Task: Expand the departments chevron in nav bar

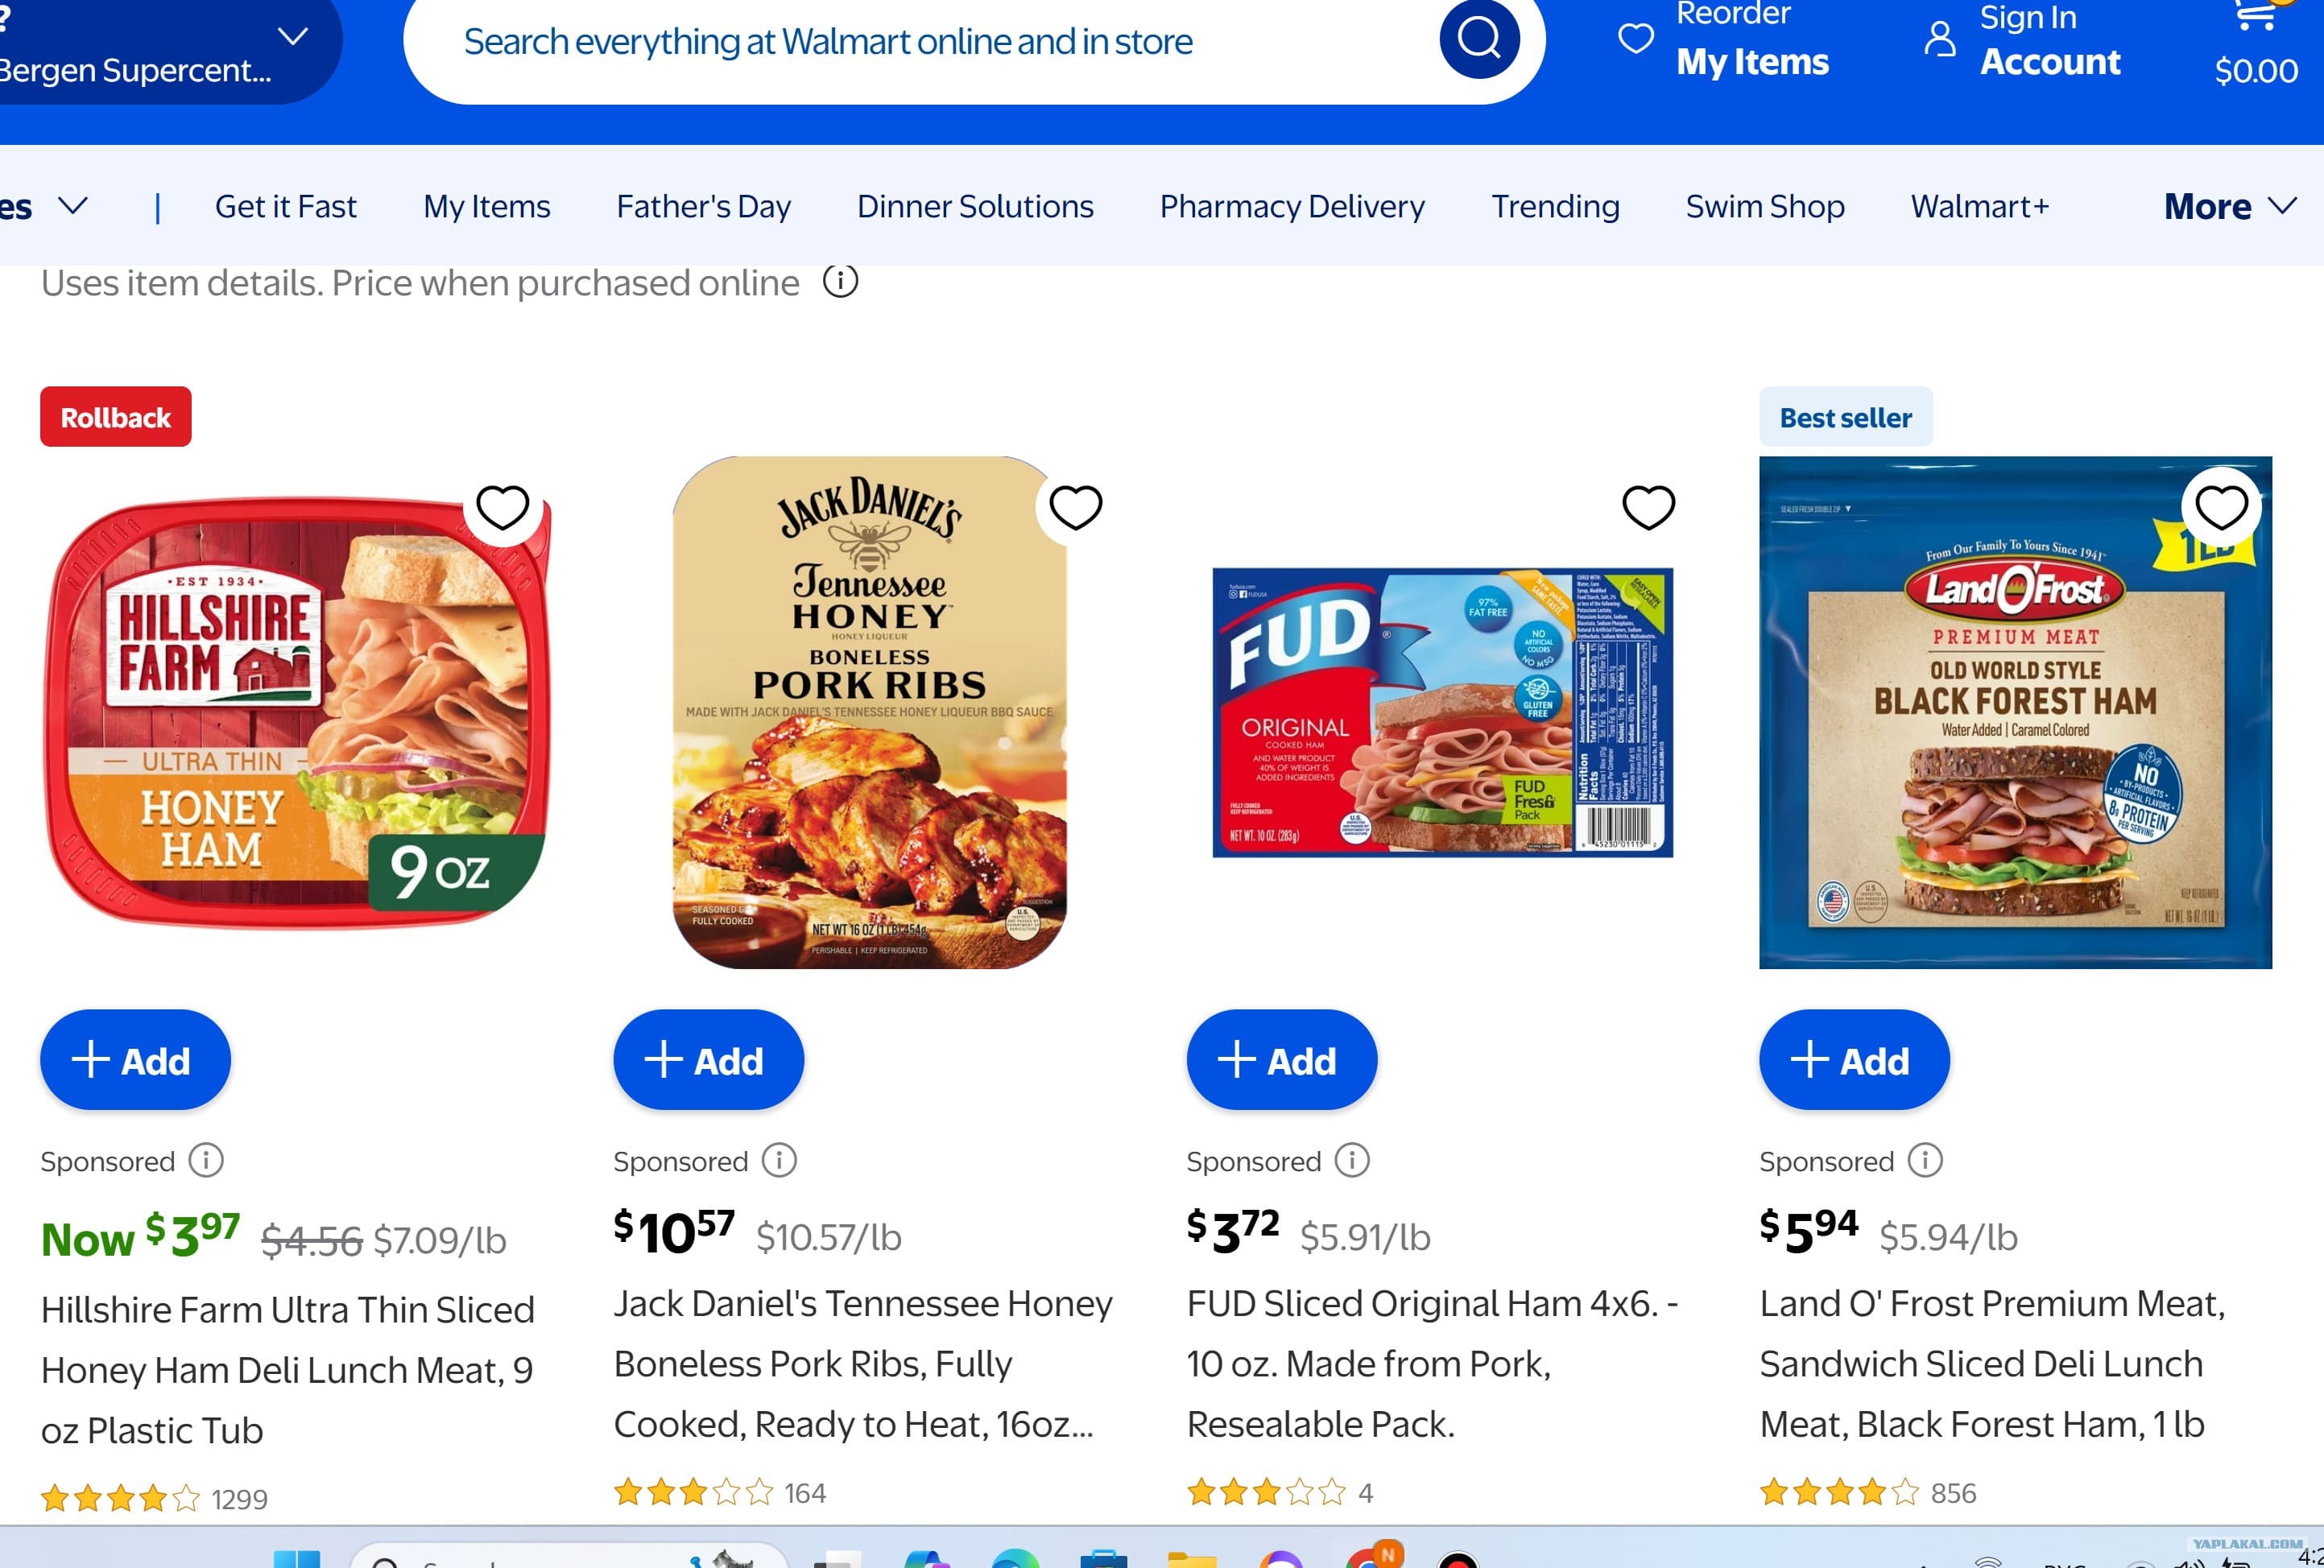Action: 72,206
